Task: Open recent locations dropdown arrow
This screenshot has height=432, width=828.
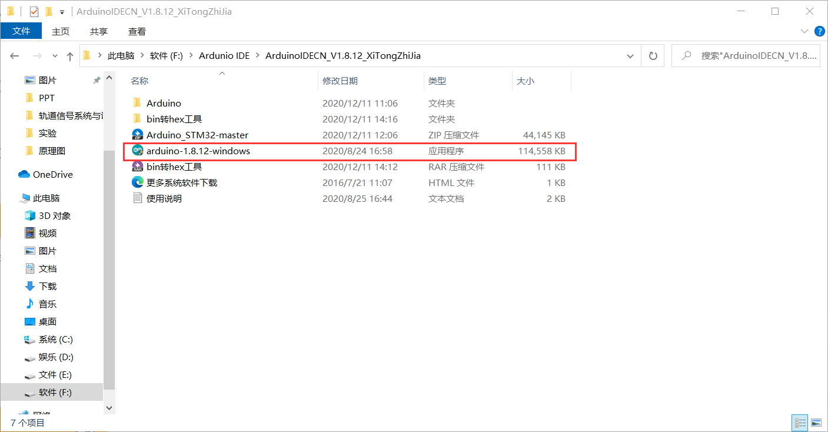Action: (55, 56)
